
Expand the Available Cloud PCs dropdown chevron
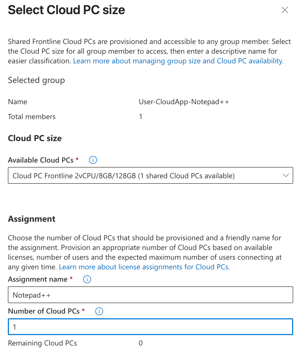tap(286, 175)
